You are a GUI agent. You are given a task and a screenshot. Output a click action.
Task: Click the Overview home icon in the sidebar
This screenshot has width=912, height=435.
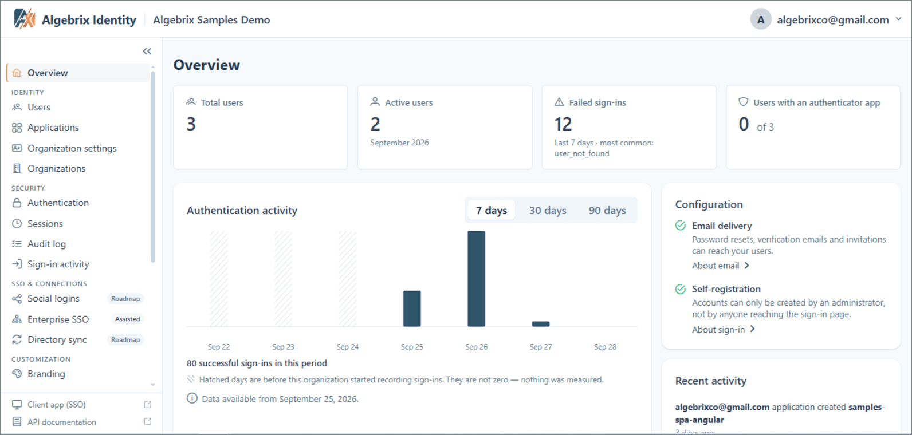[x=17, y=73]
